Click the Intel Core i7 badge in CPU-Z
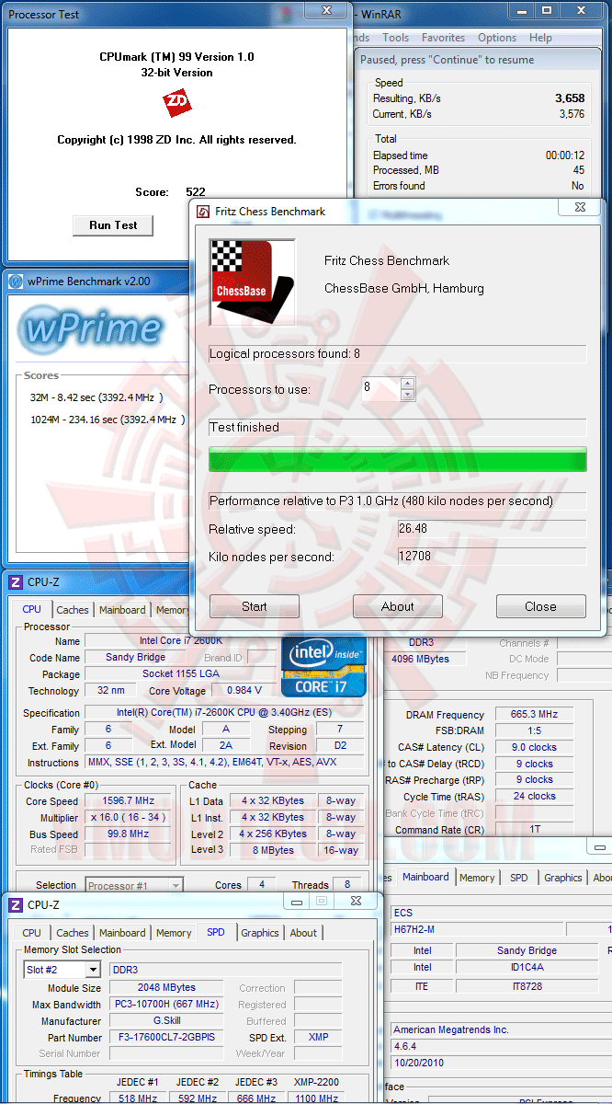The width and height of the screenshot is (612, 1104). click(x=323, y=666)
